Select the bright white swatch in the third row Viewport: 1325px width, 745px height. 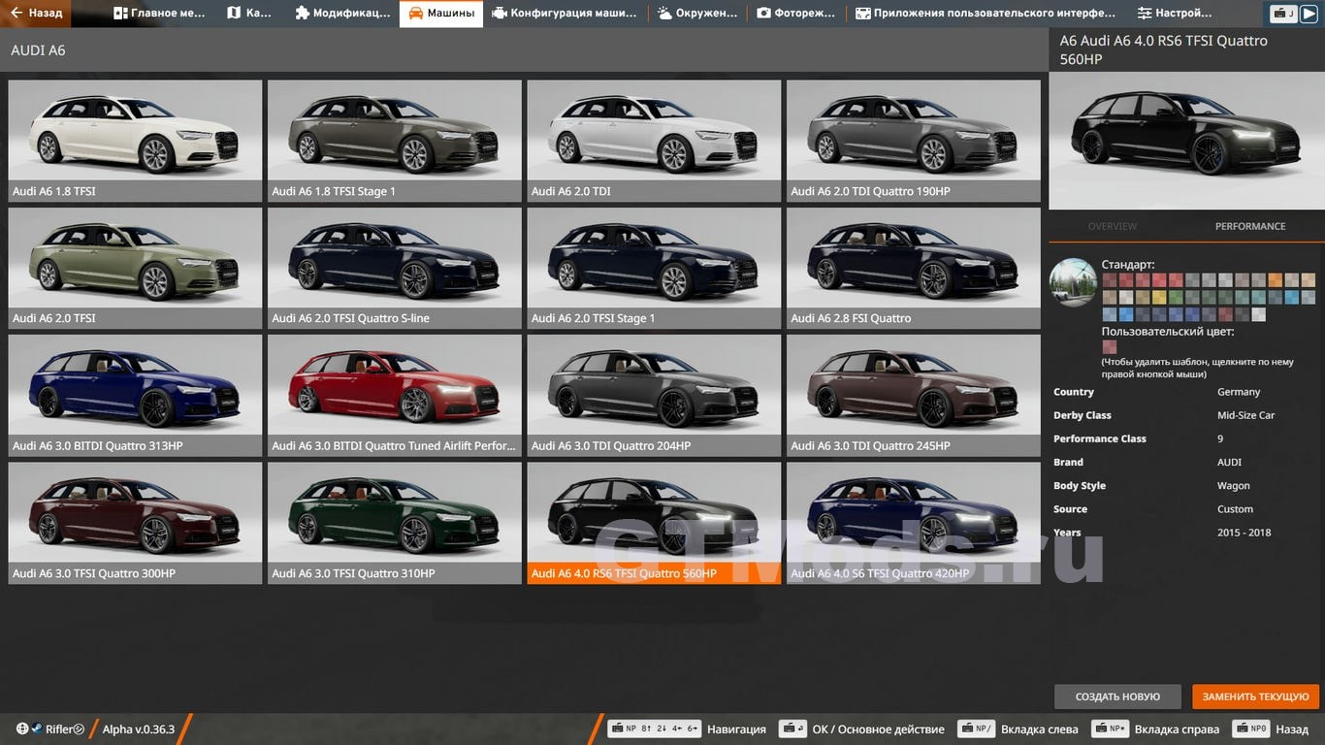pyautogui.click(x=1259, y=314)
